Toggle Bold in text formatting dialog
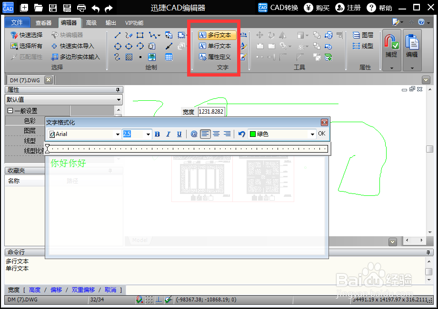 tap(157, 134)
